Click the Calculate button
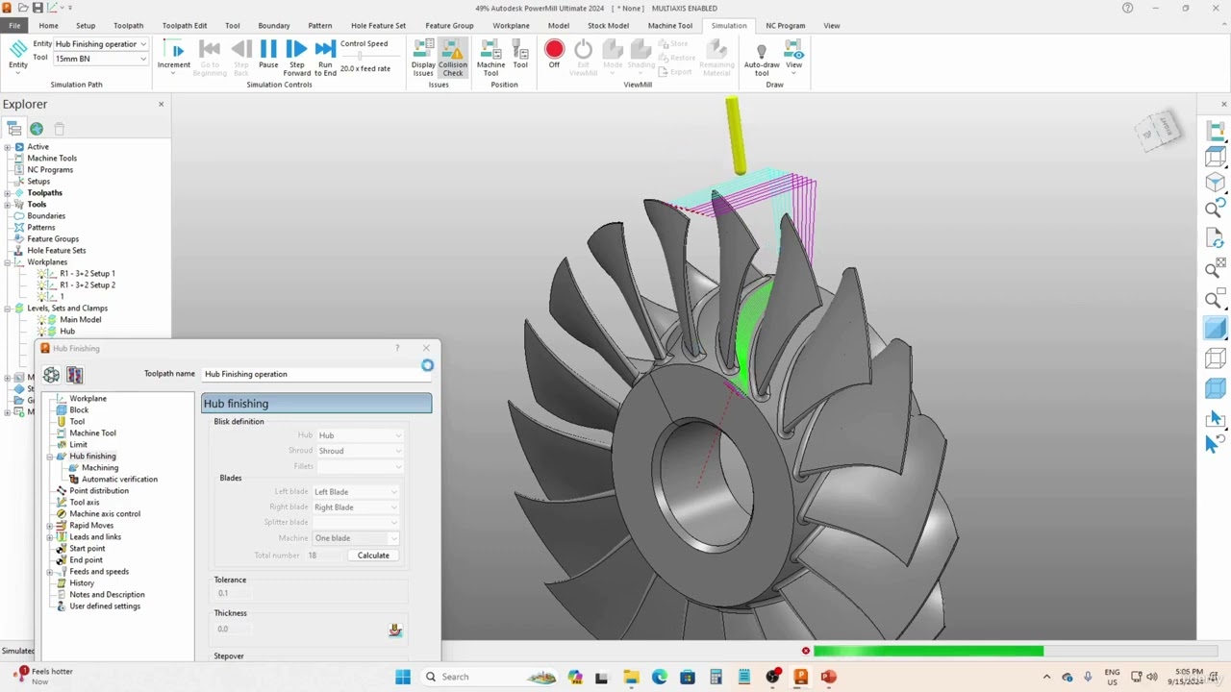This screenshot has width=1231, height=692. click(373, 556)
